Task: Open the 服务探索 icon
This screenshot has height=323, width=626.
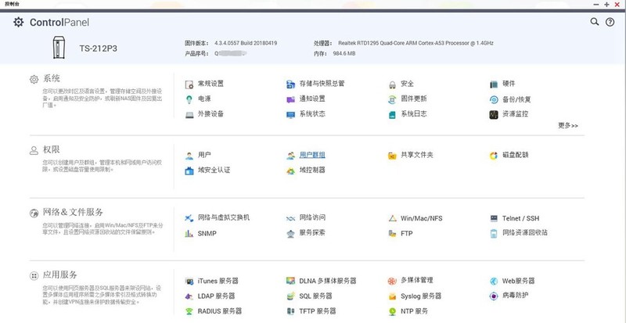Action: [290, 234]
